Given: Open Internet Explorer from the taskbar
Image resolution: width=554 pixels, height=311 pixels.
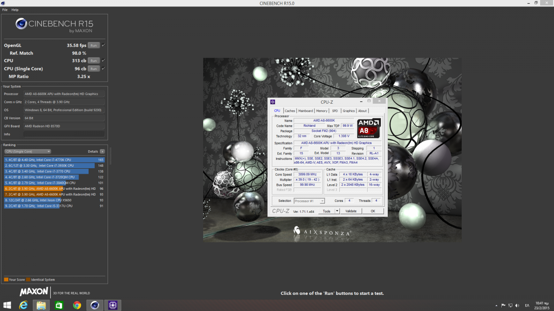Looking at the screenshot, I should pos(23,305).
